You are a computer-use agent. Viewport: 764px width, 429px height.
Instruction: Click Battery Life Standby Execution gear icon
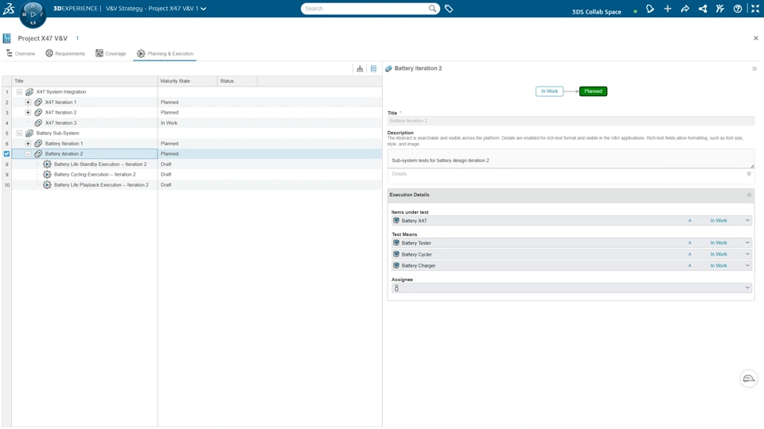click(x=47, y=164)
